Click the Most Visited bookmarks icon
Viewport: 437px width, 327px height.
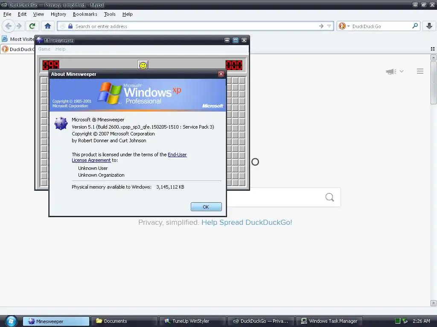coord(5,39)
